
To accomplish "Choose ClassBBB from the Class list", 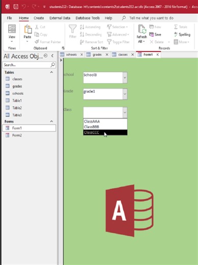I will coord(105,127).
